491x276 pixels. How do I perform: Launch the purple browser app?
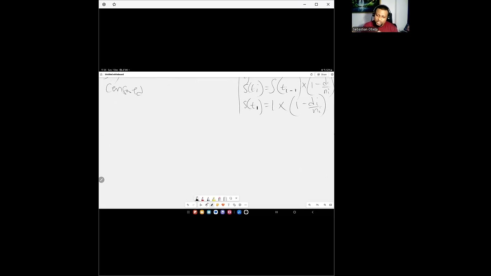(x=222, y=212)
